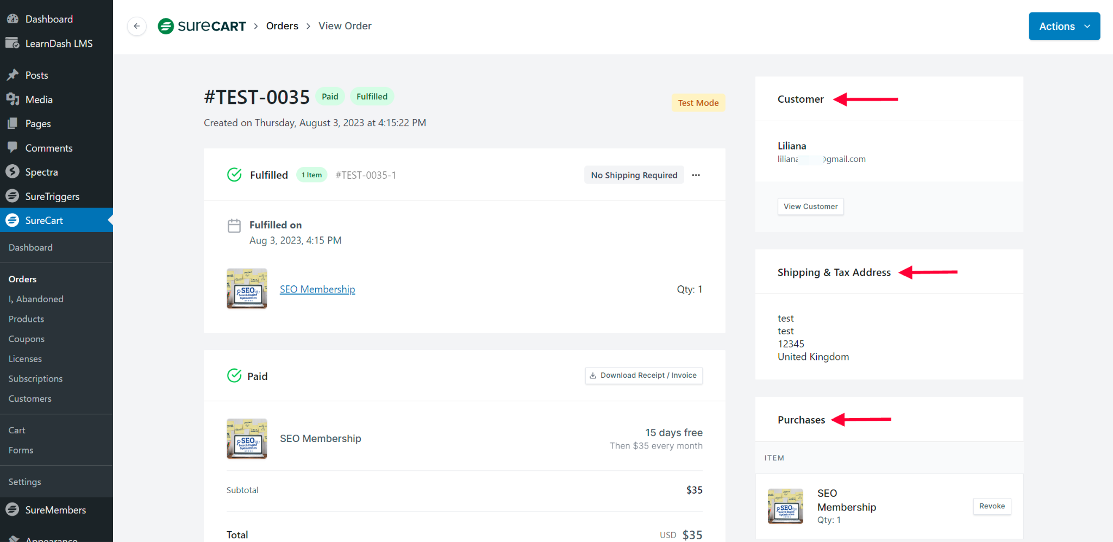Click the Comments speech-bubble icon

point(12,147)
